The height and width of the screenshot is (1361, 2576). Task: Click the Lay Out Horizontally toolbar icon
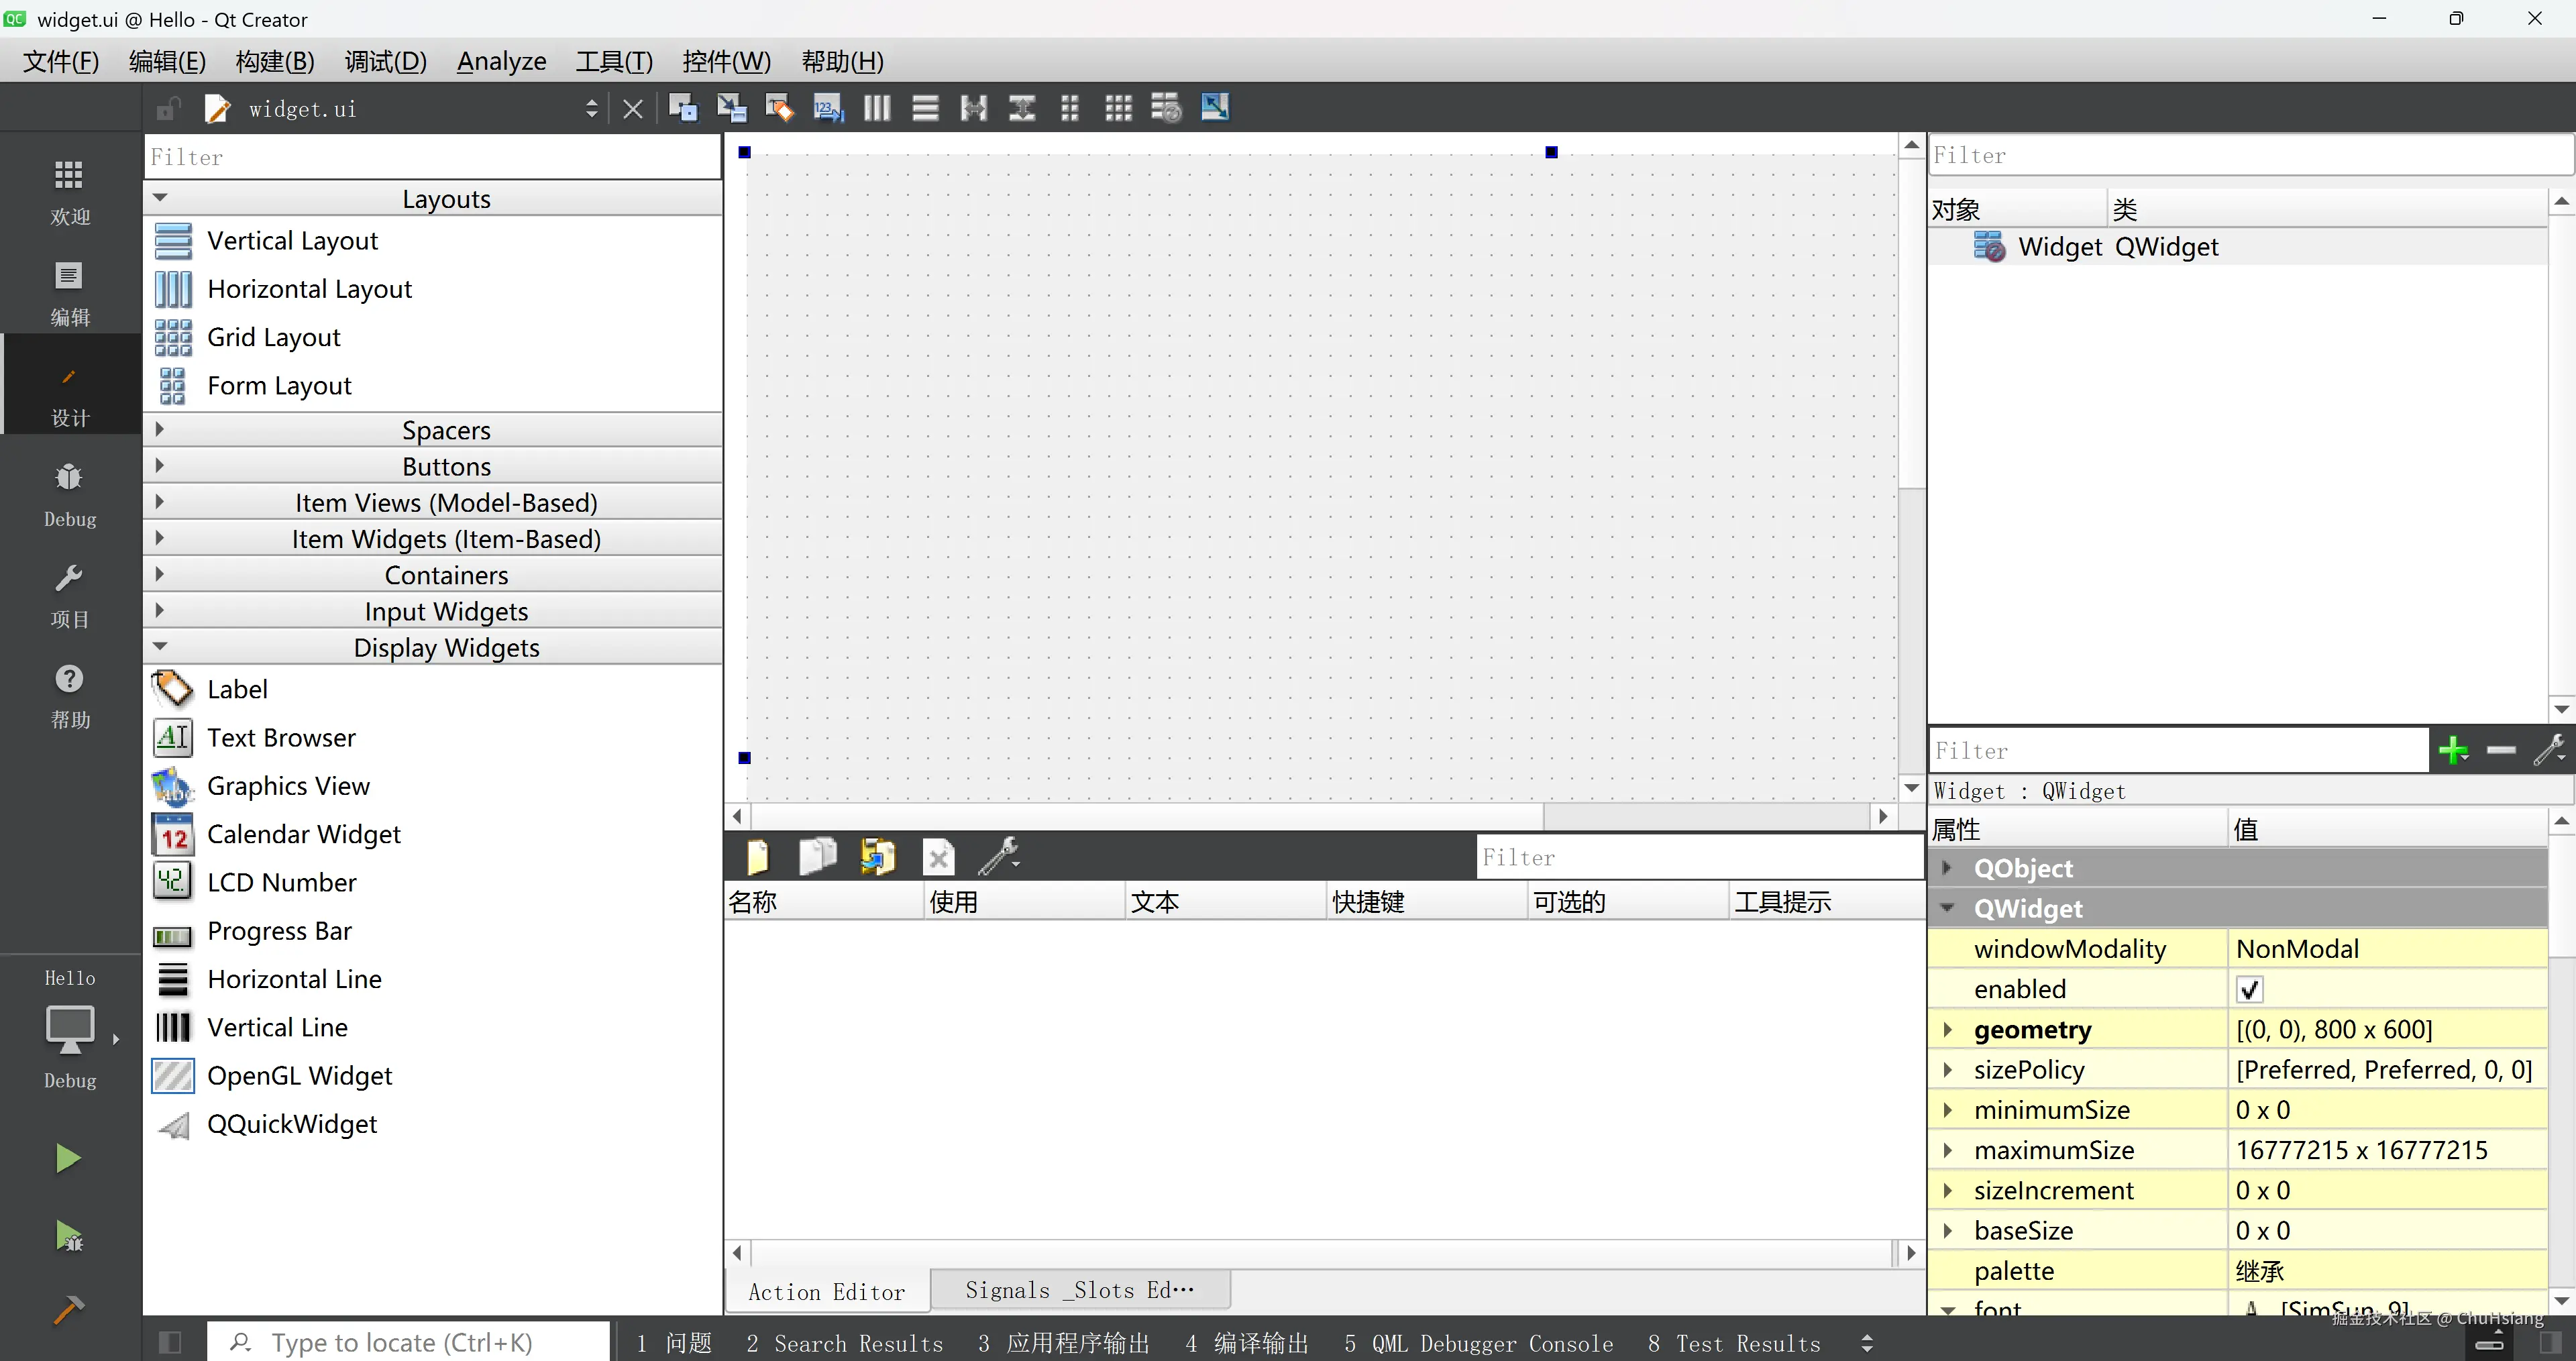pos(876,108)
